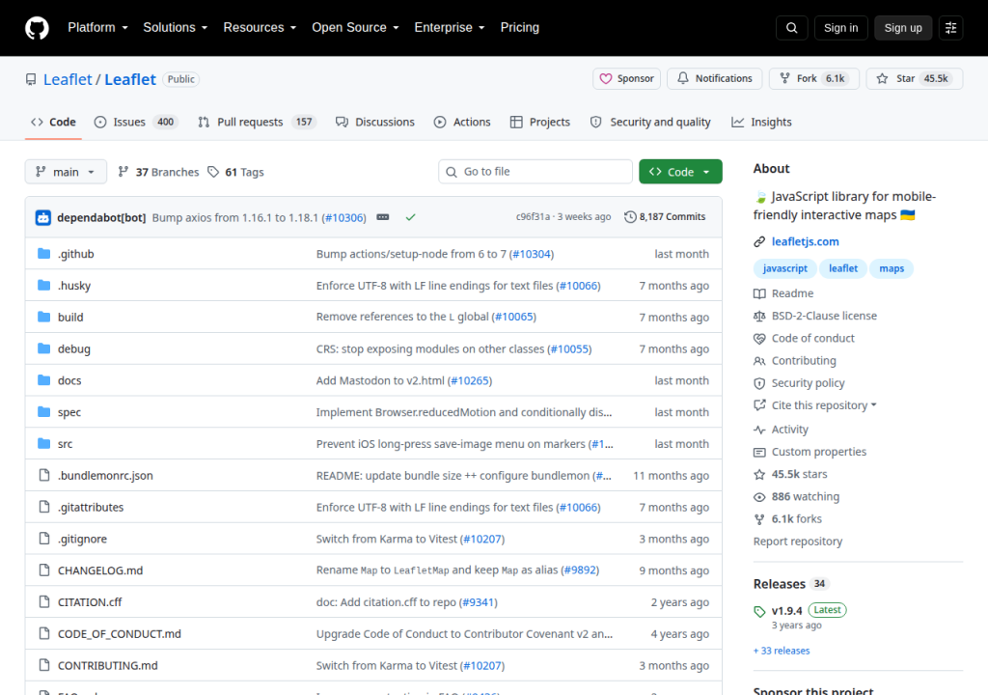988x695 pixels.
Task: Open the 8,187 Commits history
Action: pyautogui.click(x=665, y=217)
